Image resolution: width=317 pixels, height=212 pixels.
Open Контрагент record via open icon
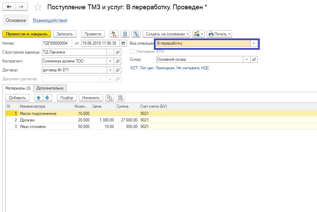118,61
